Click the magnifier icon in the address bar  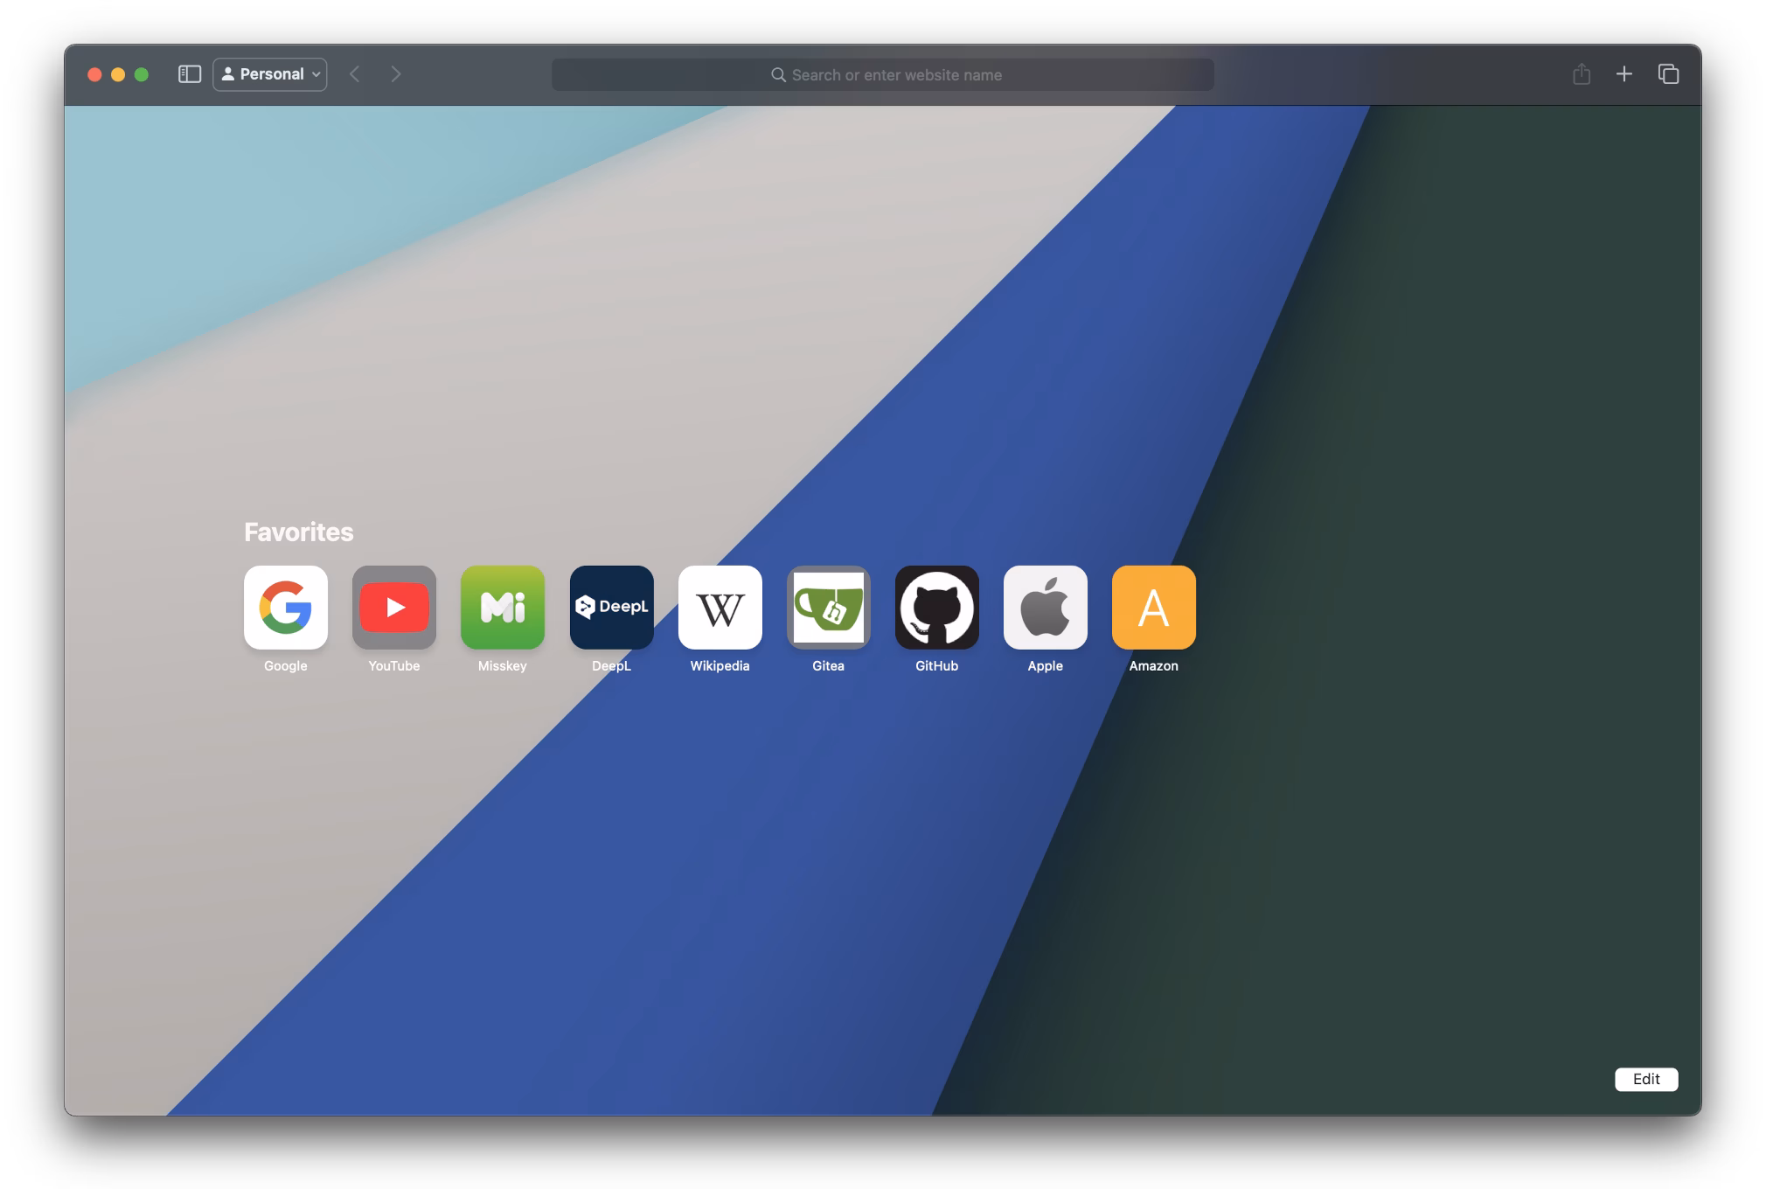coord(778,75)
